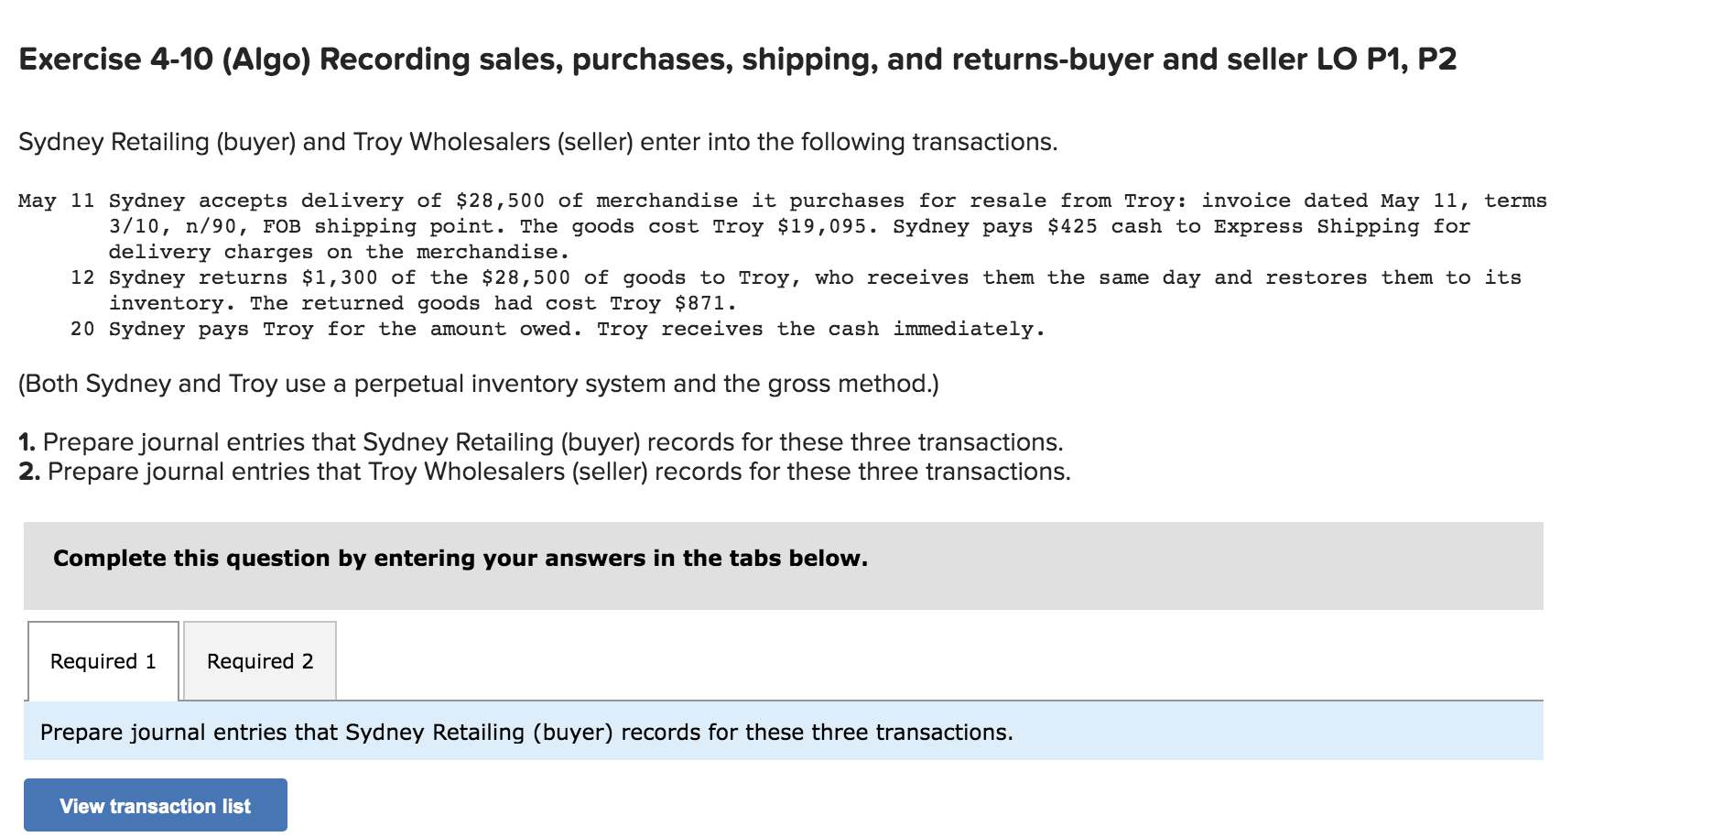This screenshot has height=837, width=1723.
Task: Click the View transaction list button
Action: (x=155, y=805)
